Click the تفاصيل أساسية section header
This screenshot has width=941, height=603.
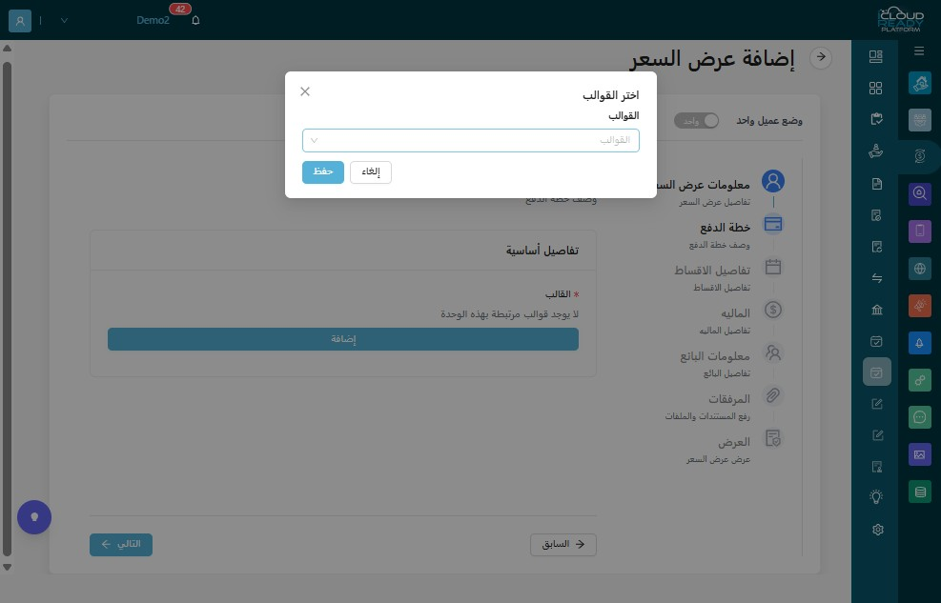click(542, 251)
